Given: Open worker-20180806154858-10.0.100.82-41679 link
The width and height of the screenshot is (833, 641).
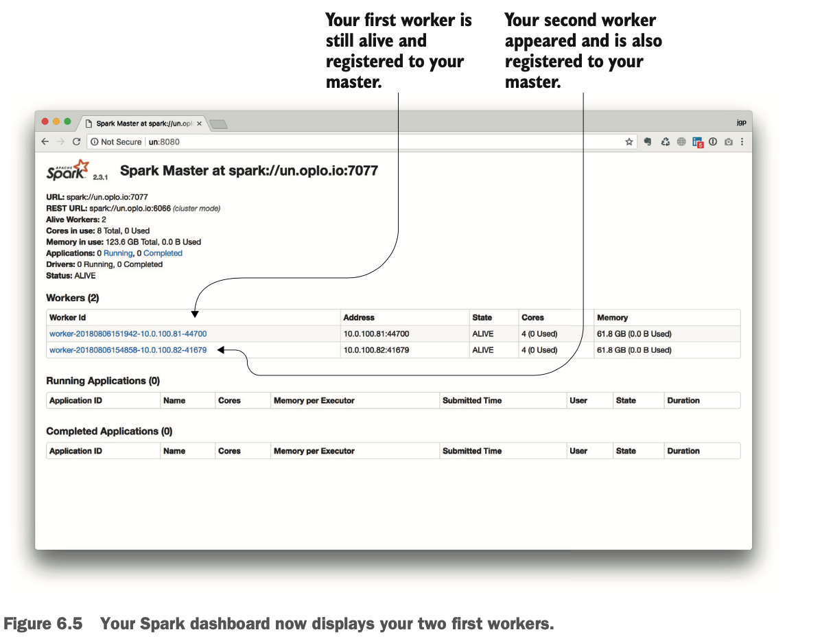Looking at the screenshot, I should tap(128, 350).
